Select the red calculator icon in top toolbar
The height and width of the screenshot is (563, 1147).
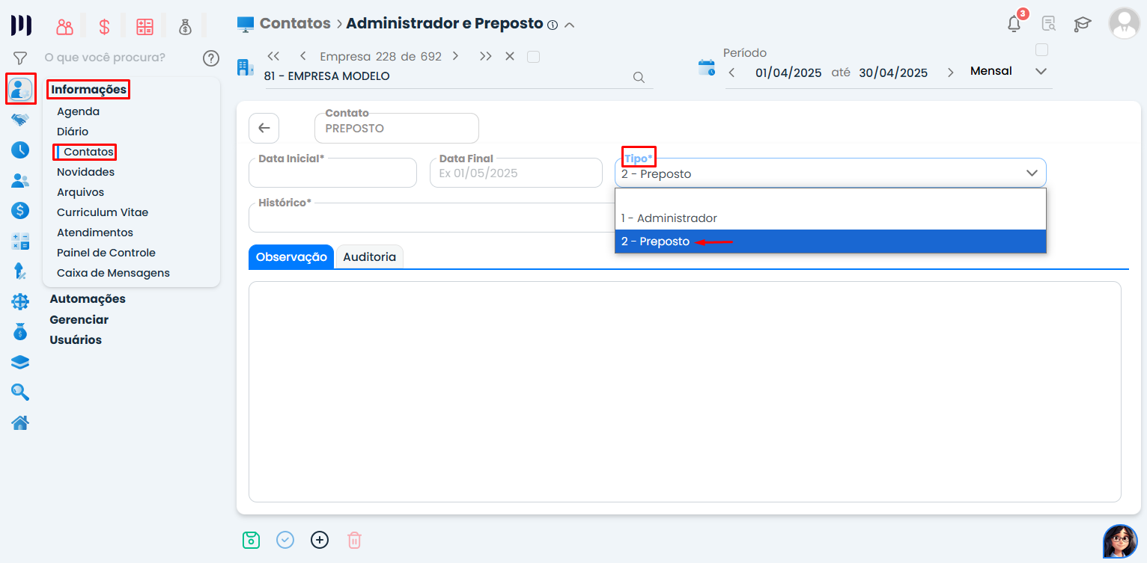coord(144,27)
